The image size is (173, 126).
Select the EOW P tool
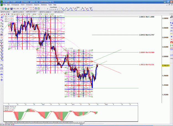tap(2, 43)
